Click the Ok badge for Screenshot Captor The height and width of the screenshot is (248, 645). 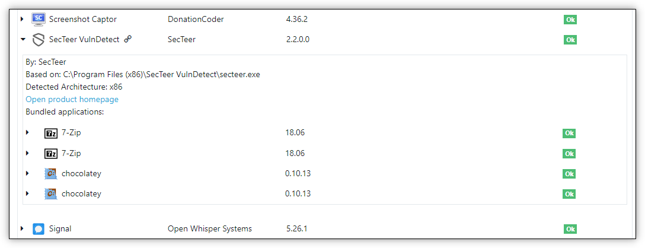pyautogui.click(x=570, y=20)
